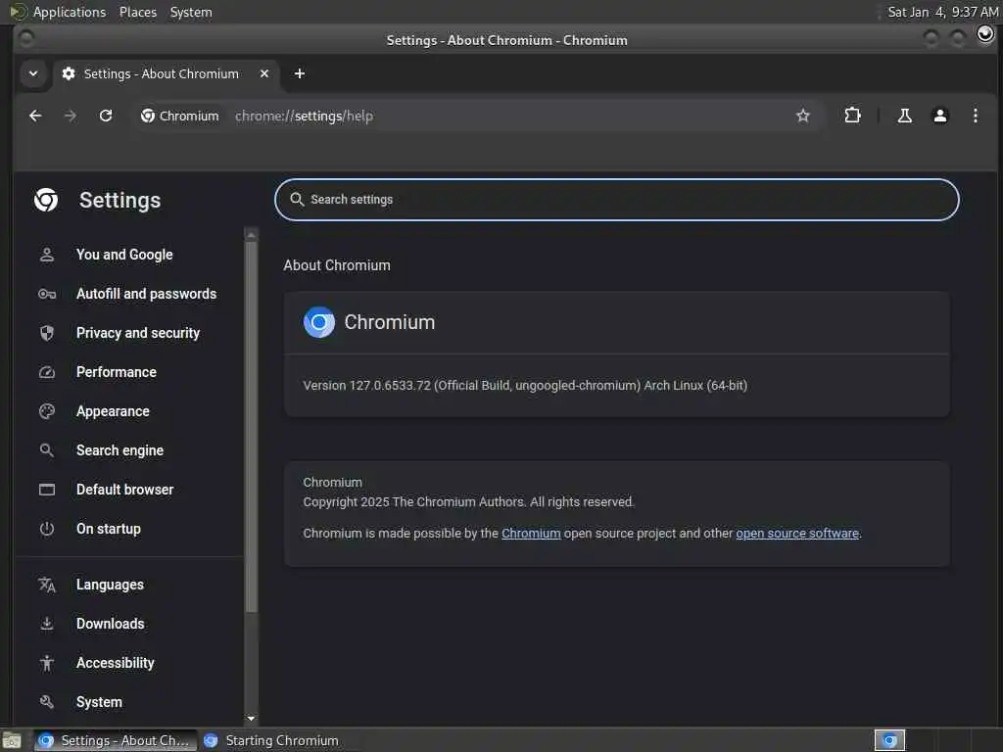Click the Chromium site info chip
This screenshot has height=752, width=1003.
coord(180,116)
